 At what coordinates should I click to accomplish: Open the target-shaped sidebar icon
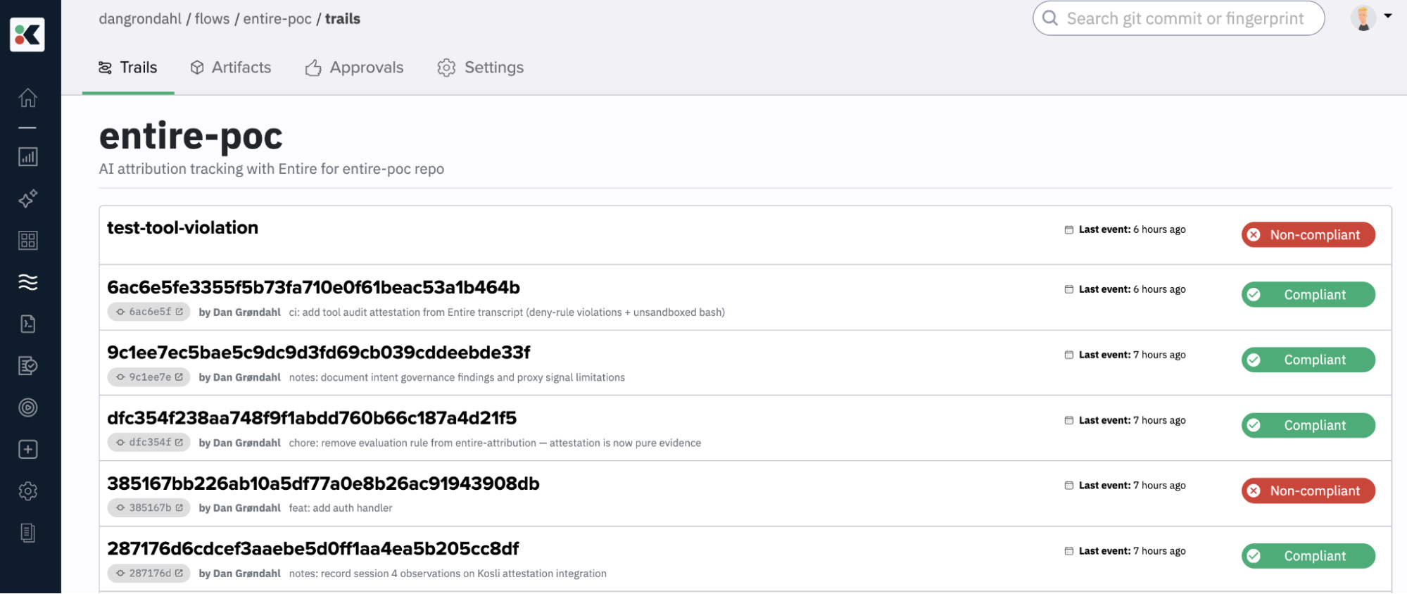(27, 407)
